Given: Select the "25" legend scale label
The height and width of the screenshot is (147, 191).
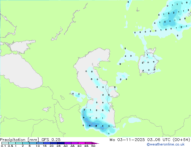Looking at the screenshot, I should (58, 146).
